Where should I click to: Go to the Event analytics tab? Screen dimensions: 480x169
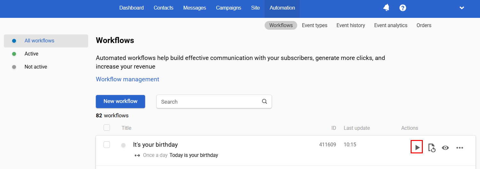click(391, 25)
